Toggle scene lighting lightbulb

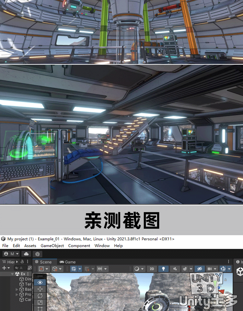pos(163,269)
